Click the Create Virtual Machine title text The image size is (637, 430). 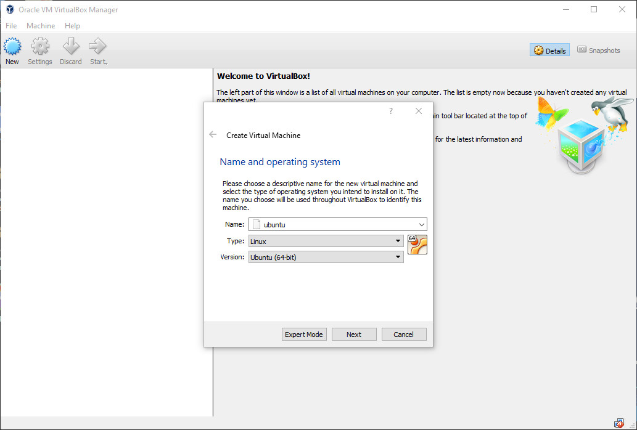pyautogui.click(x=263, y=136)
